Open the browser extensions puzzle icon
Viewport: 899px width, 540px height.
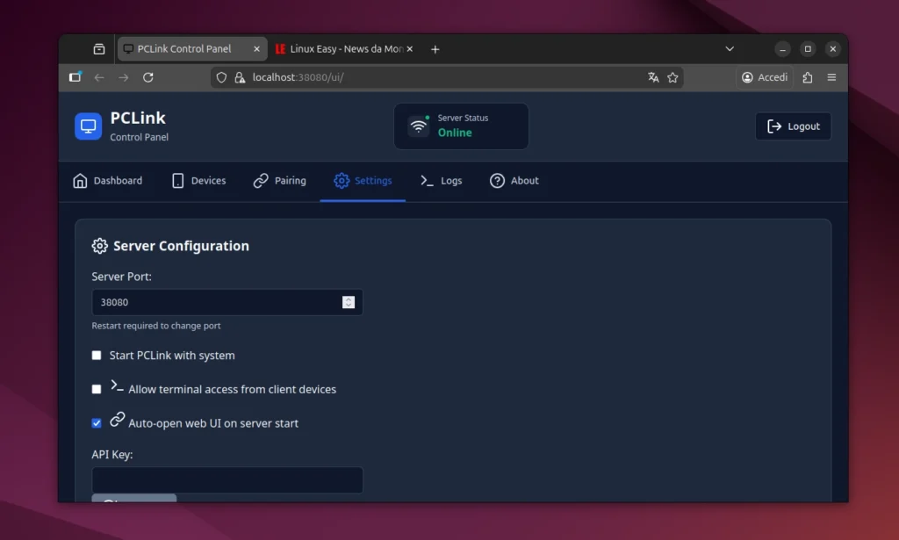pyautogui.click(x=808, y=77)
